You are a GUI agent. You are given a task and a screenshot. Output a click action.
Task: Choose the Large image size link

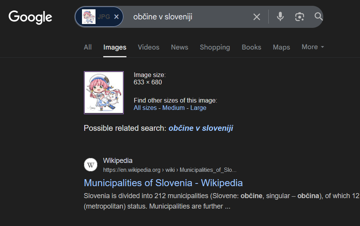coord(198,108)
